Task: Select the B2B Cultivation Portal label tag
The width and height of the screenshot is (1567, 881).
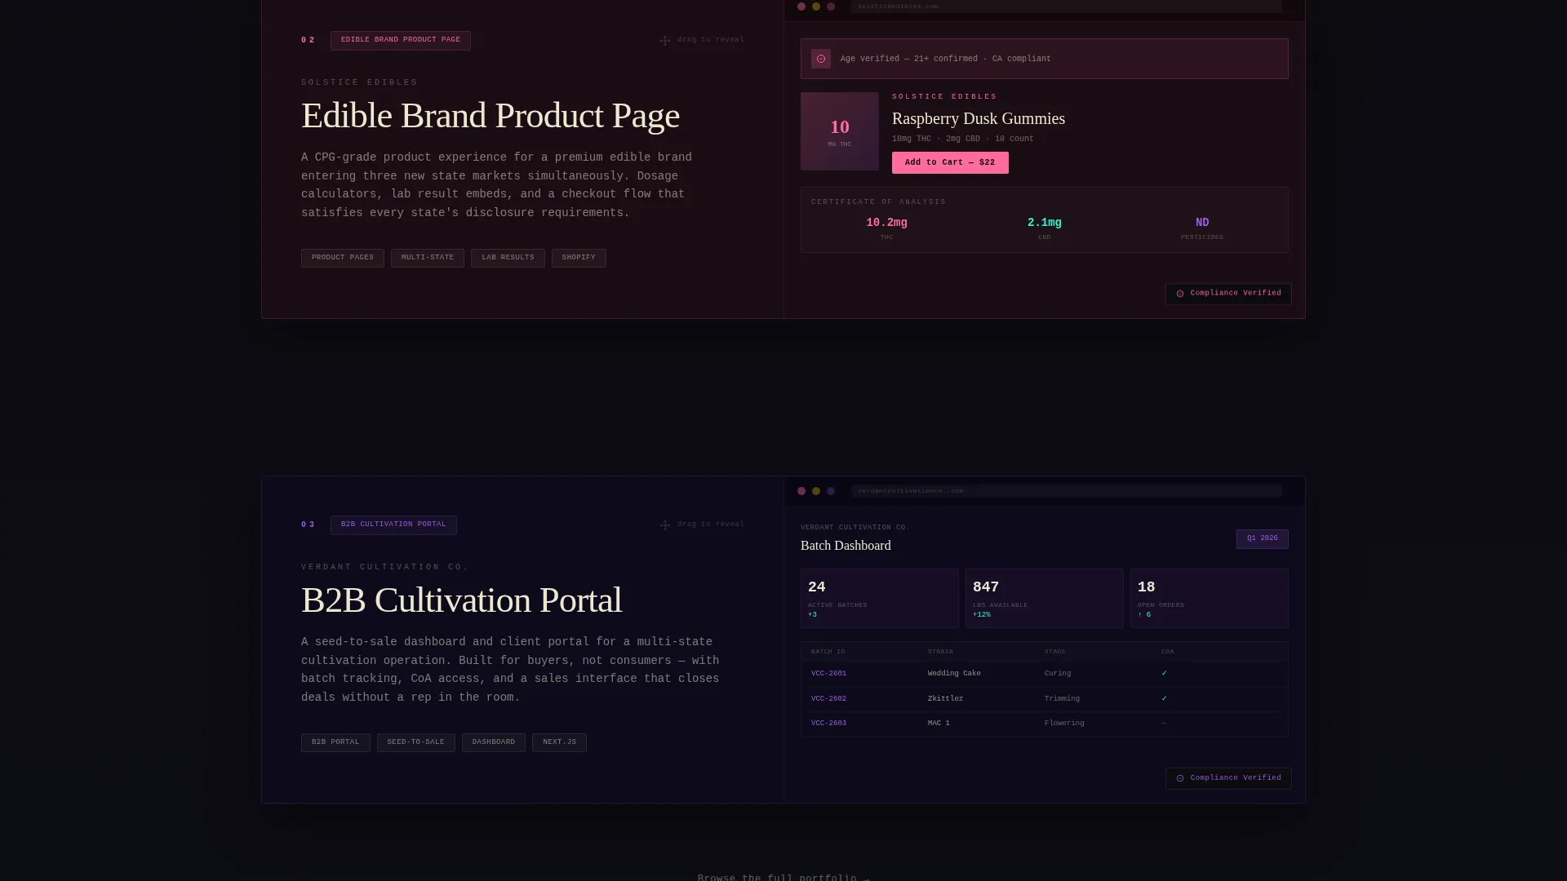Action: 393,525
